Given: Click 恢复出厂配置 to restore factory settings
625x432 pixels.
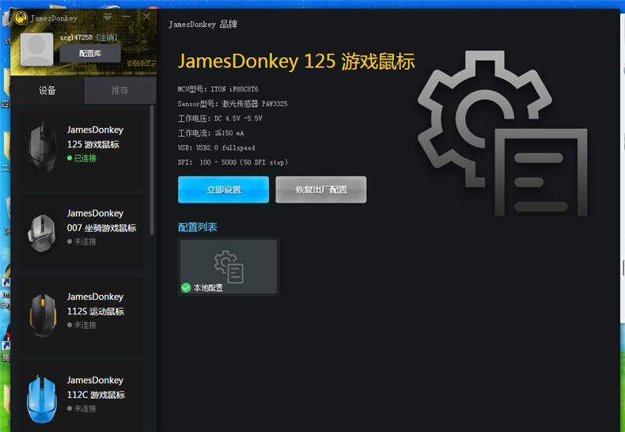Looking at the screenshot, I should coord(320,190).
